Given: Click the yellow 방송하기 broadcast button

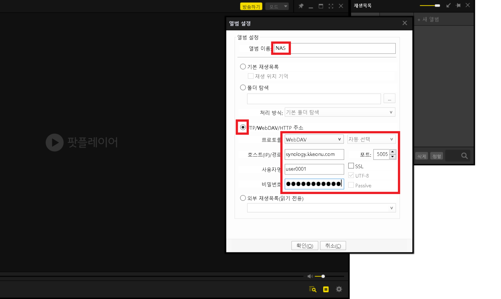Looking at the screenshot, I should click(251, 7).
